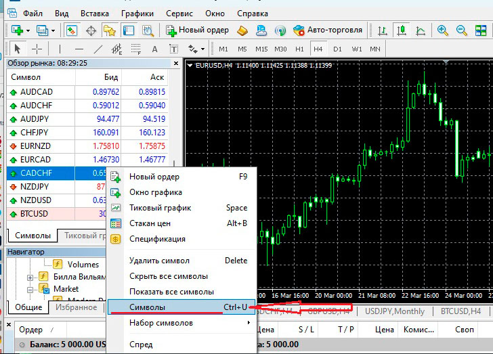Select the vertical line drawing tool

pyautogui.click(x=60, y=49)
